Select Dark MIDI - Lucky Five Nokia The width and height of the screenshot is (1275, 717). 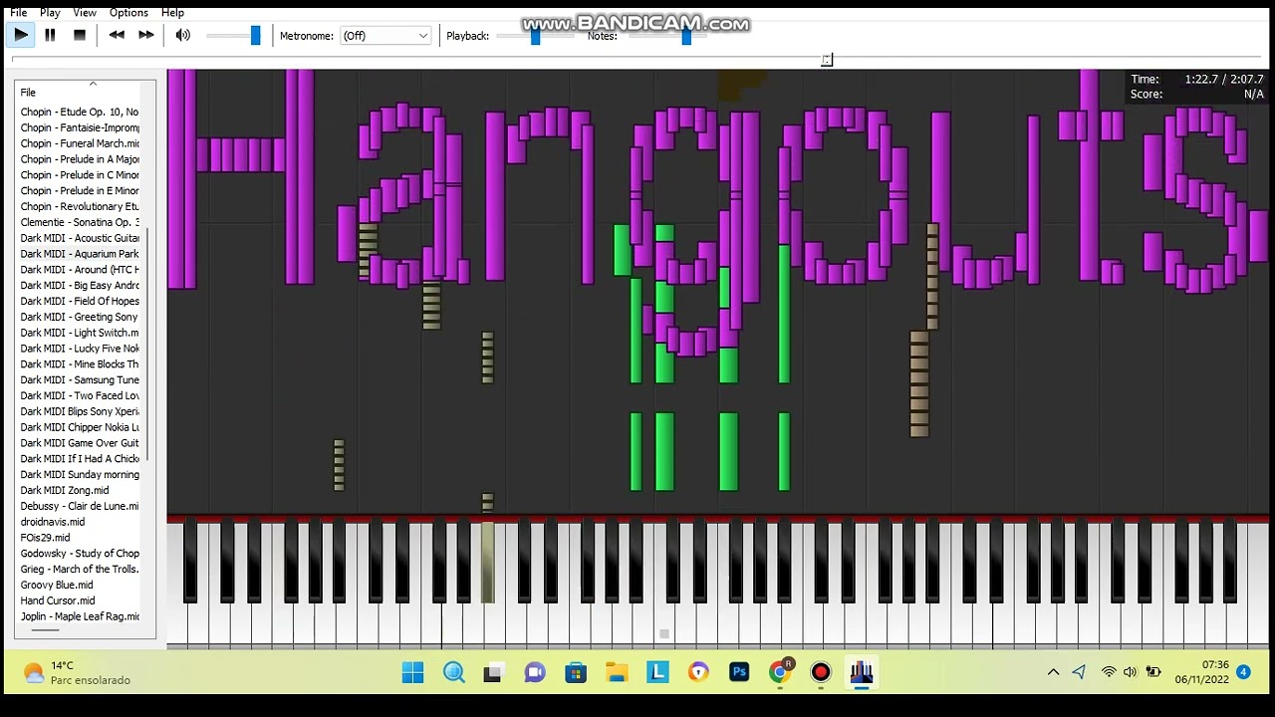pyautogui.click(x=80, y=349)
